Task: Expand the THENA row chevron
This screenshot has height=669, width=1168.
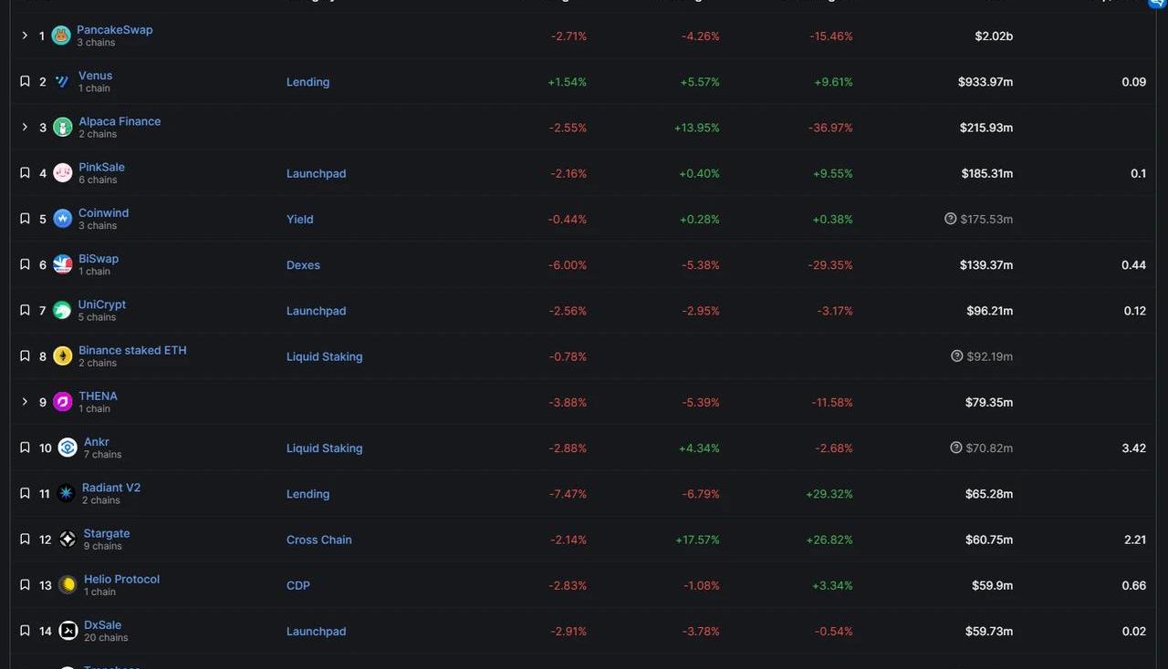Action: (x=25, y=402)
